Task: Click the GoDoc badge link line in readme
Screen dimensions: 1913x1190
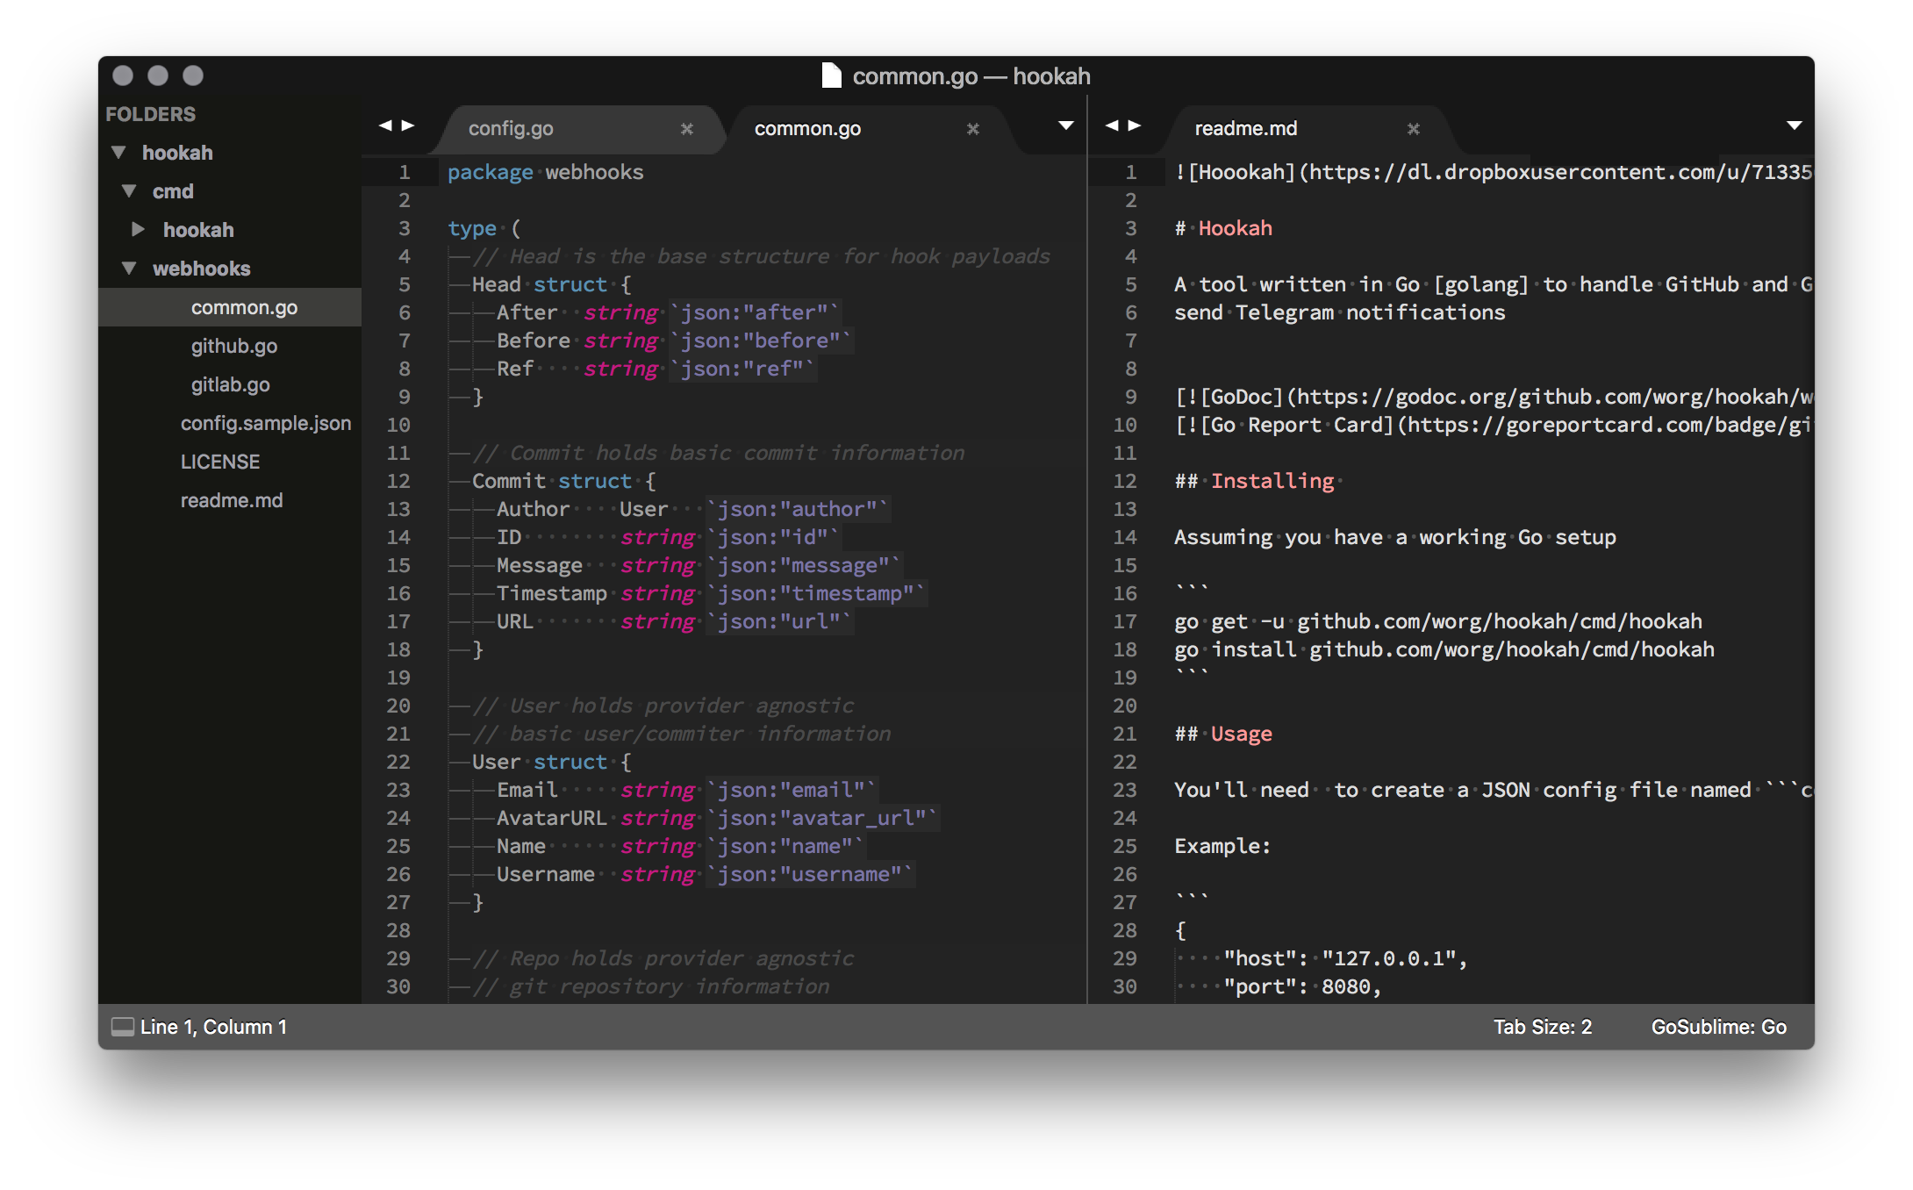Action: tap(1494, 397)
